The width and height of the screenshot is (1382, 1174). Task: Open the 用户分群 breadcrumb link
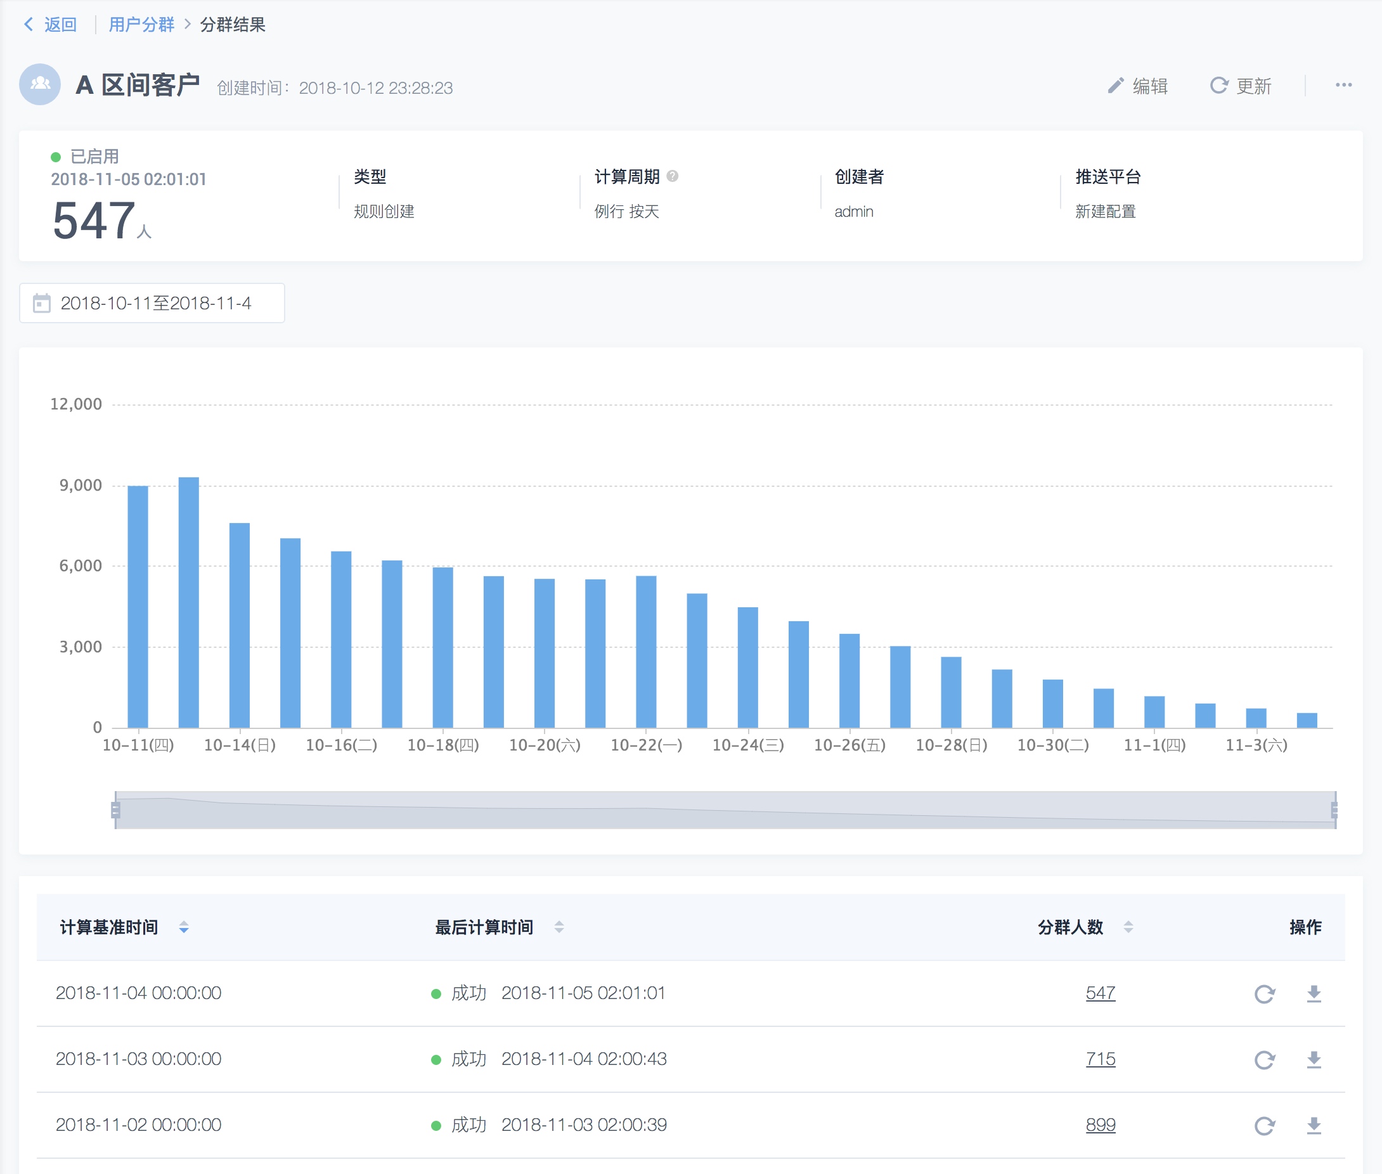point(141,25)
